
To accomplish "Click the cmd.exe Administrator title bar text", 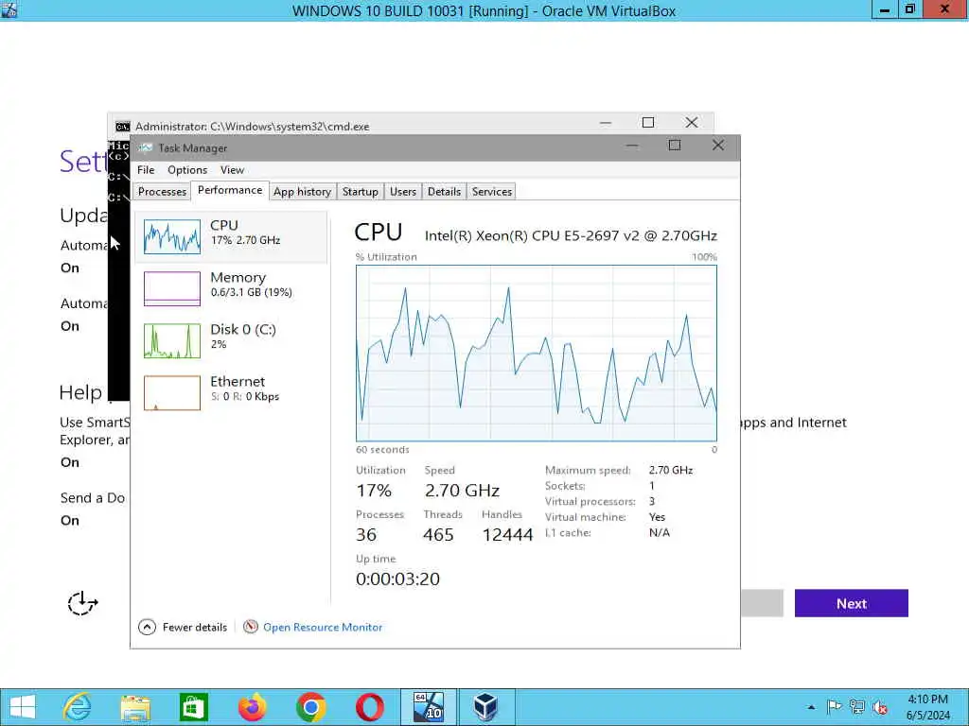I will 252,126.
